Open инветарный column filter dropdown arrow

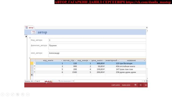118,60
